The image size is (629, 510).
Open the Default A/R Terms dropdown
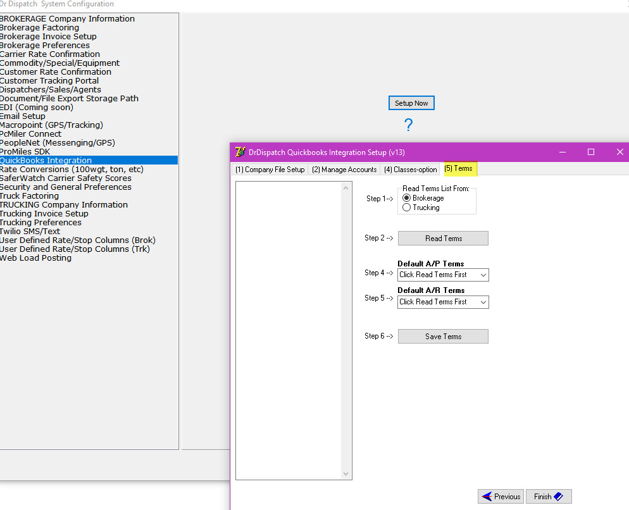coord(443,302)
